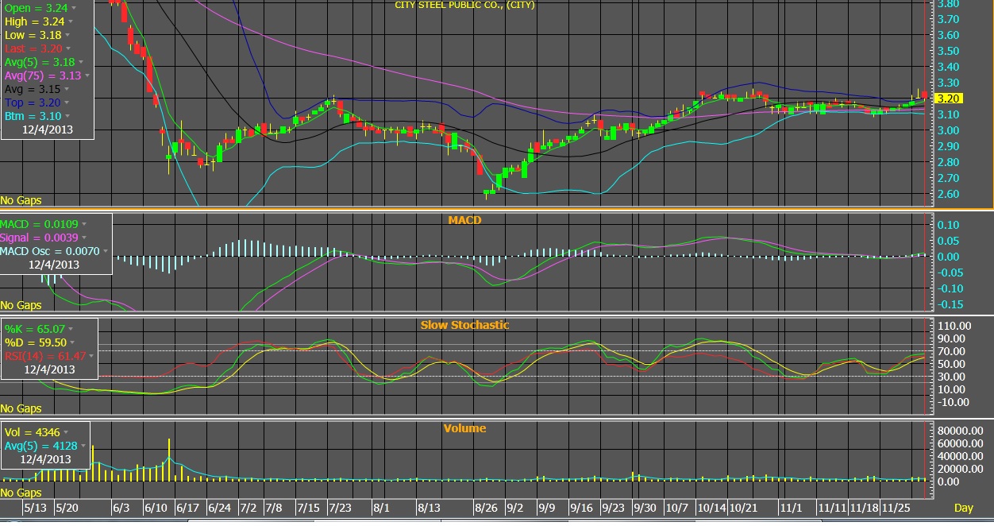The width and height of the screenshot is (994, 526).
Task: Click the 2.60 price axis label
Action: pyautogui.click(x=950, y=194)
